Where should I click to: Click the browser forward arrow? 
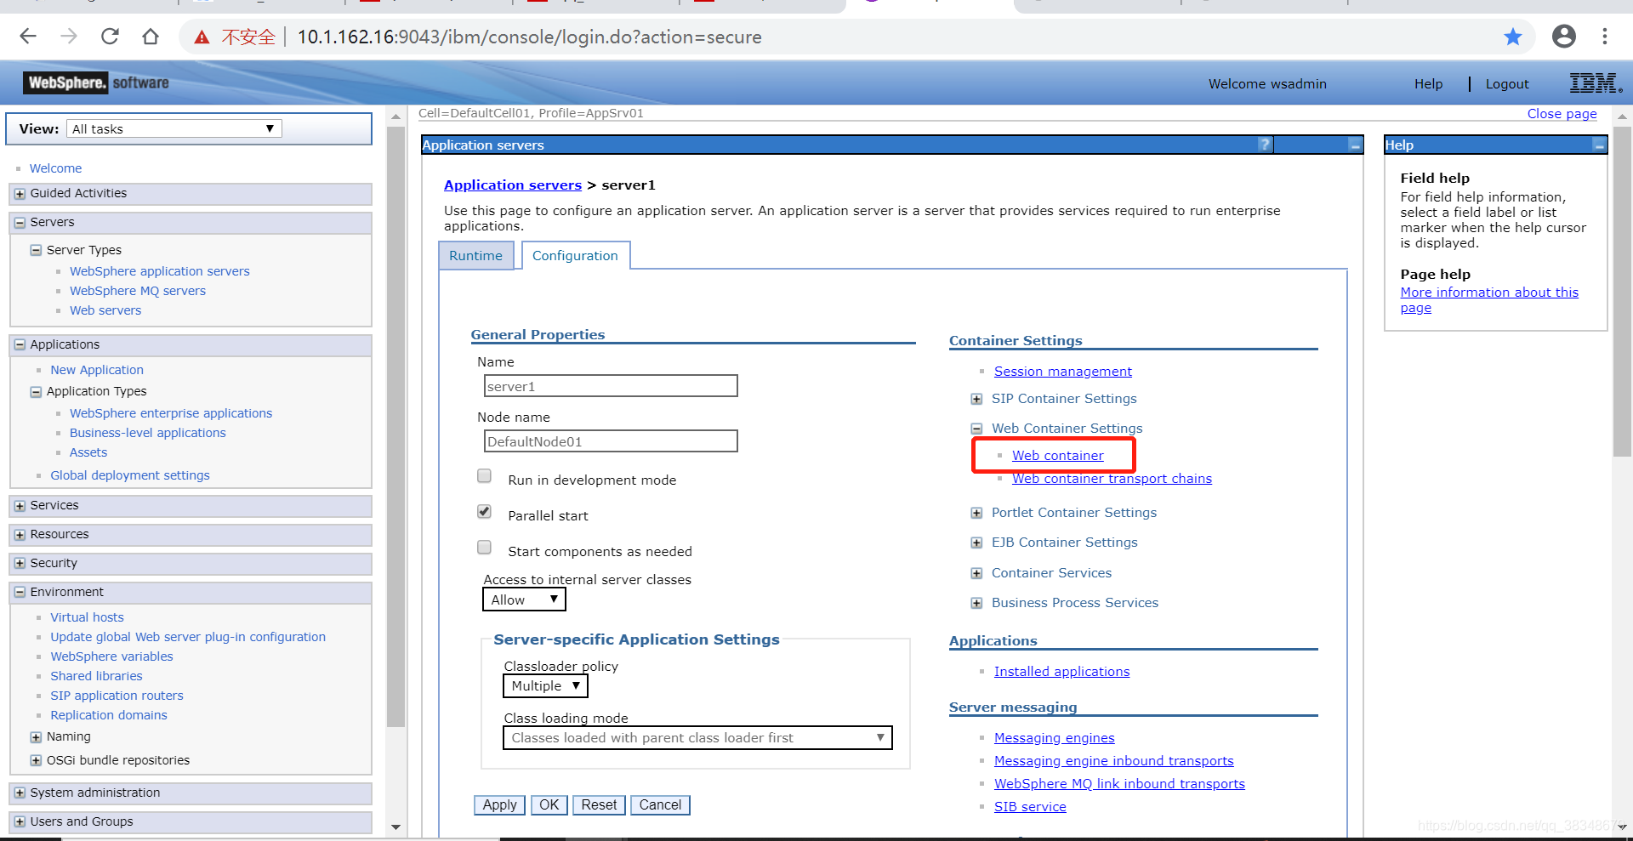point(69,37)
